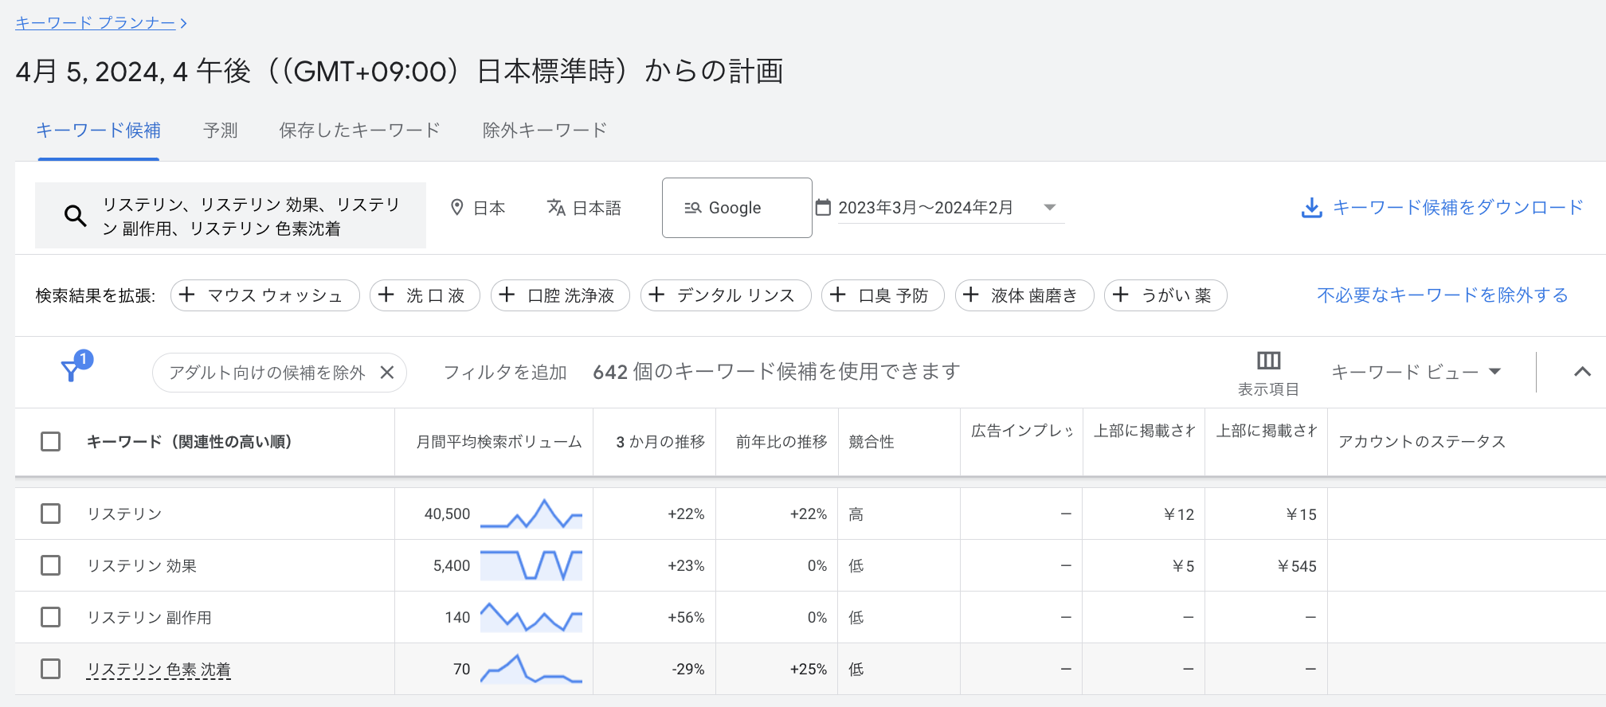The width and height of the screenshot is (1606, 707).
Task: Click アカウントのステータス column header
Action: pyautogui.click(x=1422, y=442)
